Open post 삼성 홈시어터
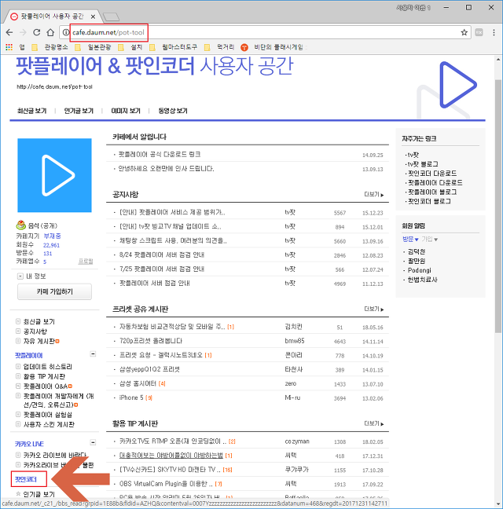Image resolution: width=503 pixels, height=509 pixels. [138, 383]
